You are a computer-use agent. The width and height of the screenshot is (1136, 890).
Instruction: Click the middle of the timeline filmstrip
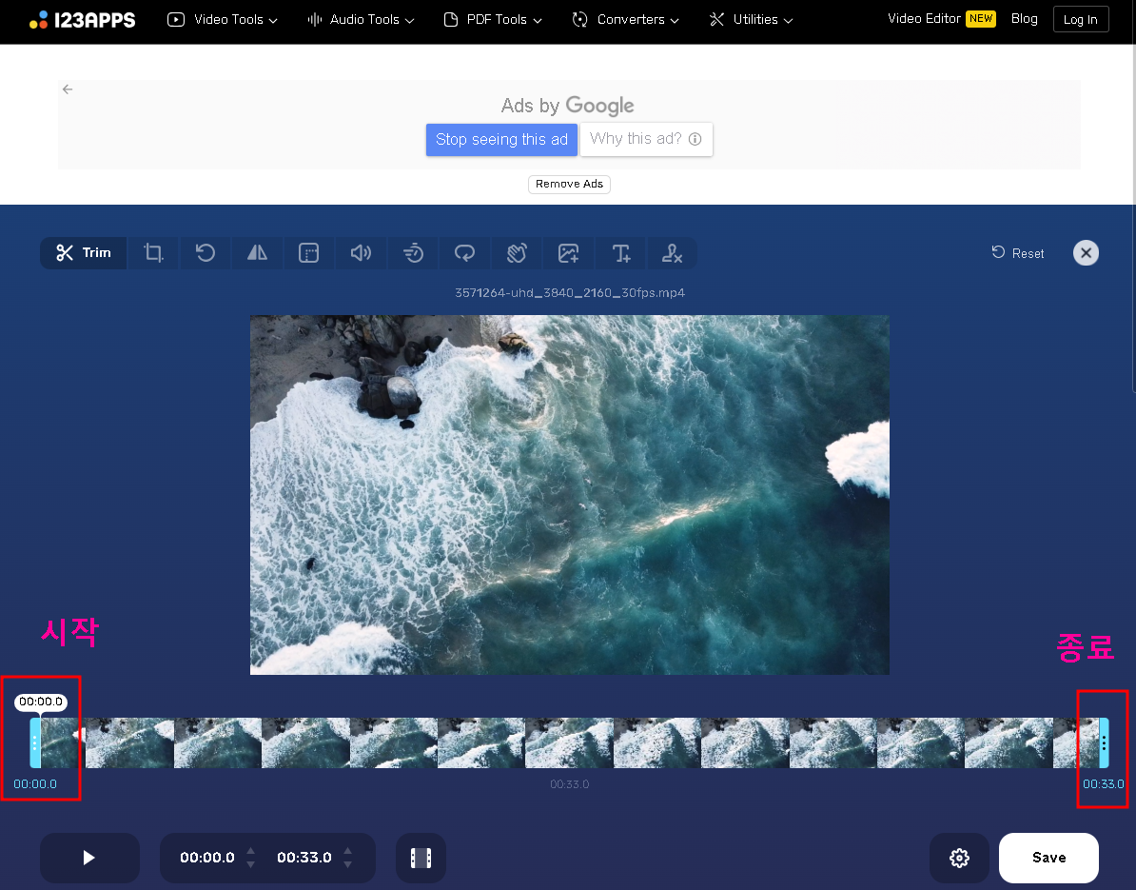[x=570, y=742]
